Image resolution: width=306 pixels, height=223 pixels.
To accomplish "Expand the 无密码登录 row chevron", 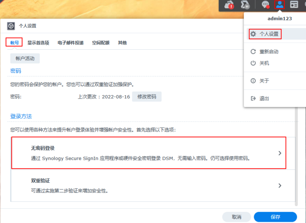I will 280,153.
